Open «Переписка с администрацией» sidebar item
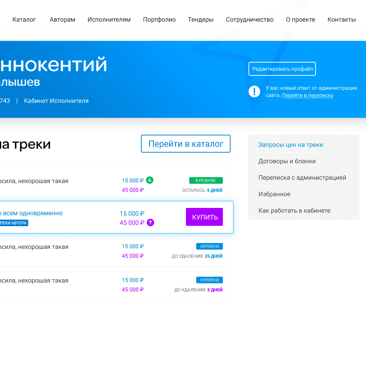 pyautogui.click(x=302, y=178)
